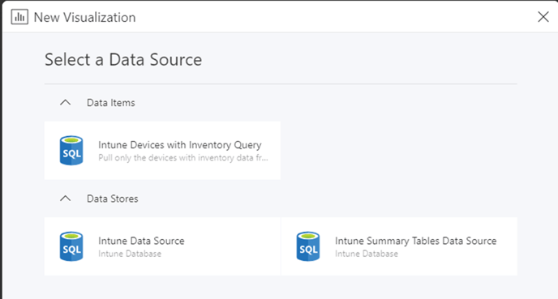Click the New Visualization bar chart icon
The image size is (558, 299).
pyautogui.click(x=19, y=17)
